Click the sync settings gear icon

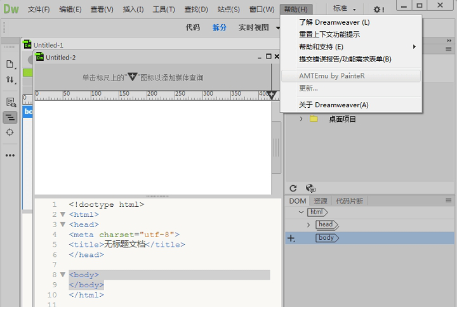378,10
